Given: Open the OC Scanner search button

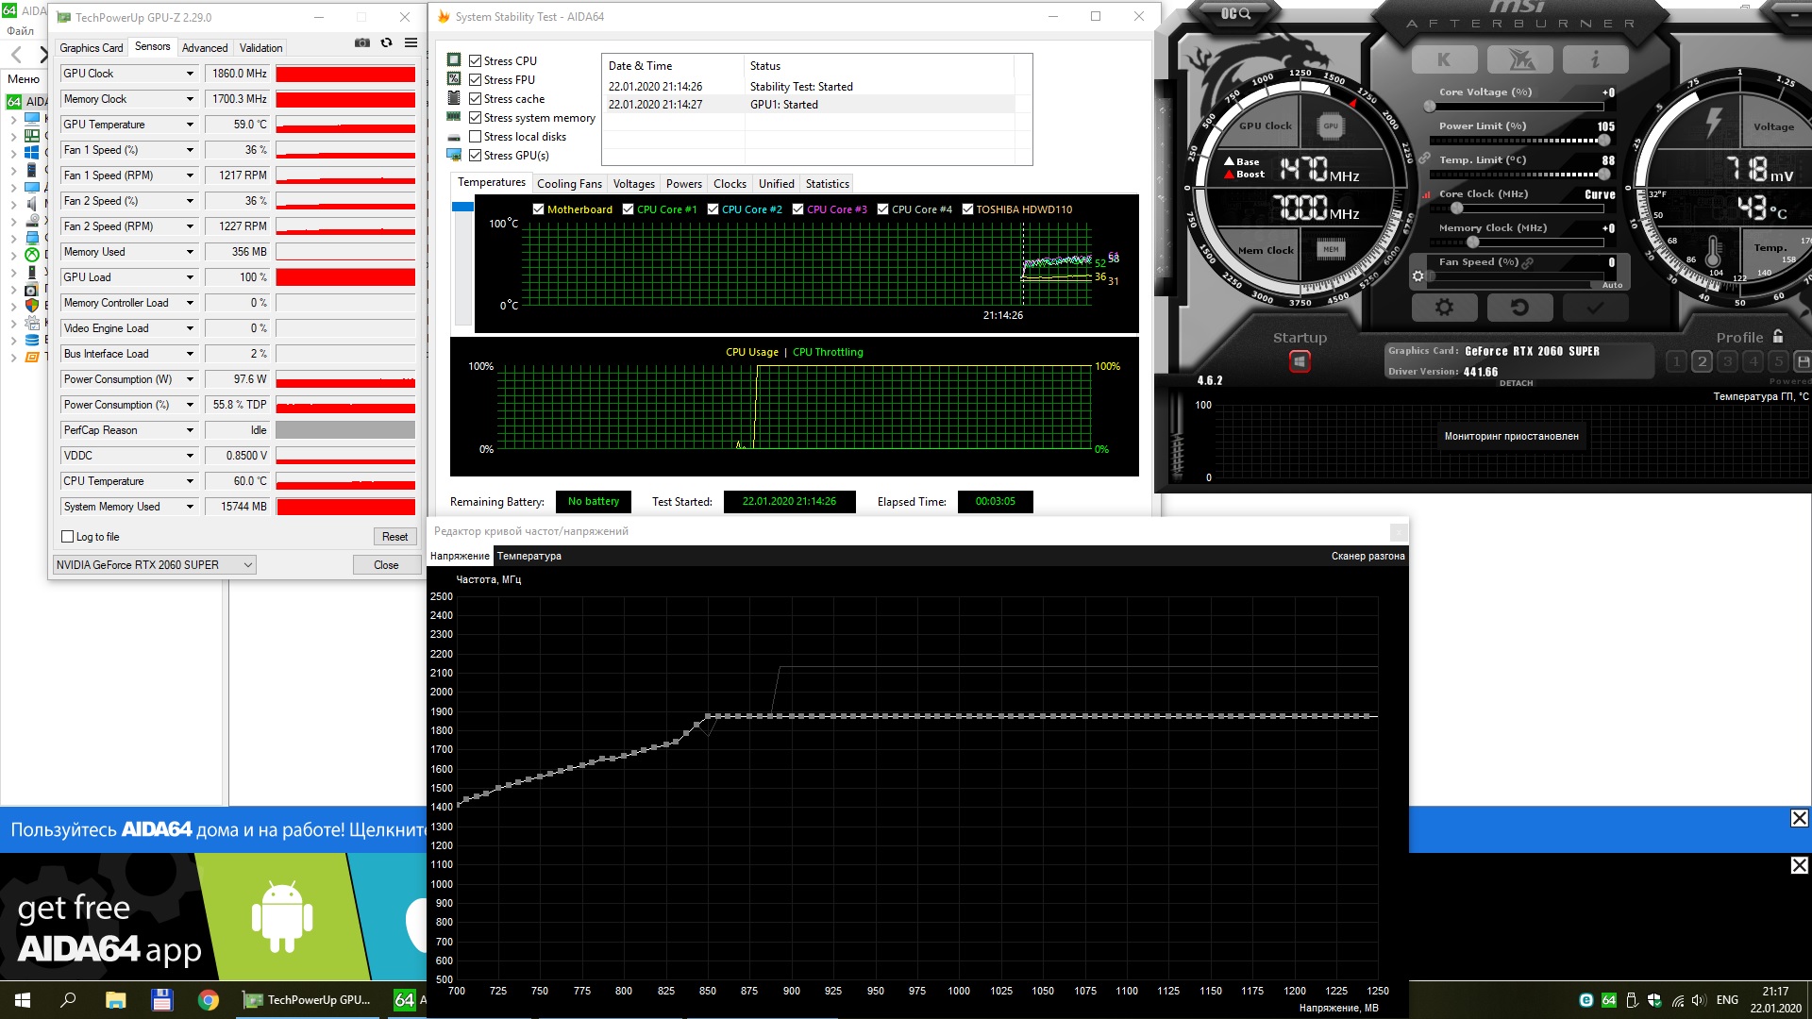Looking at the screenshot, I should pos(1236,13).
